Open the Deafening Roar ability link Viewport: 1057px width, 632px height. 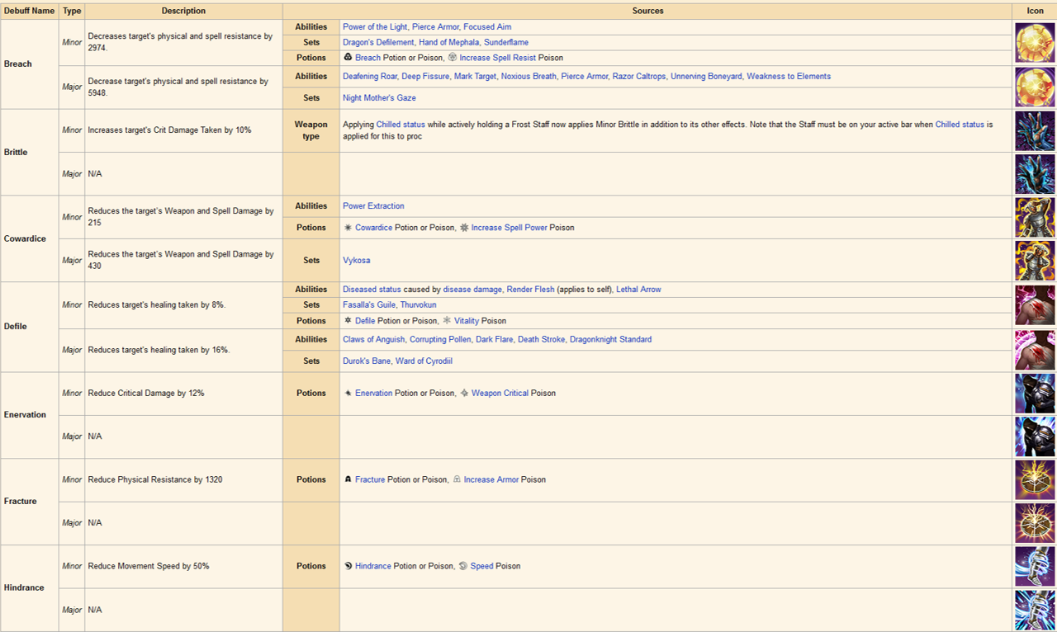(x=370, y=76)
